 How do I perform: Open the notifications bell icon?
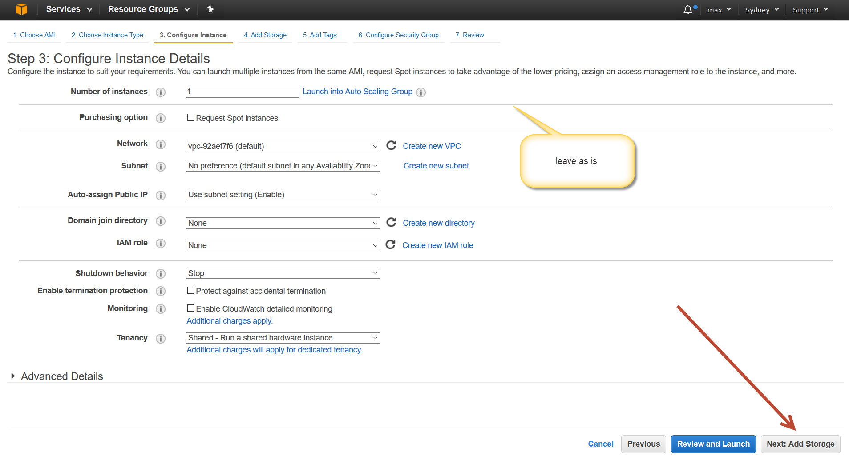(x=688, y=10)
